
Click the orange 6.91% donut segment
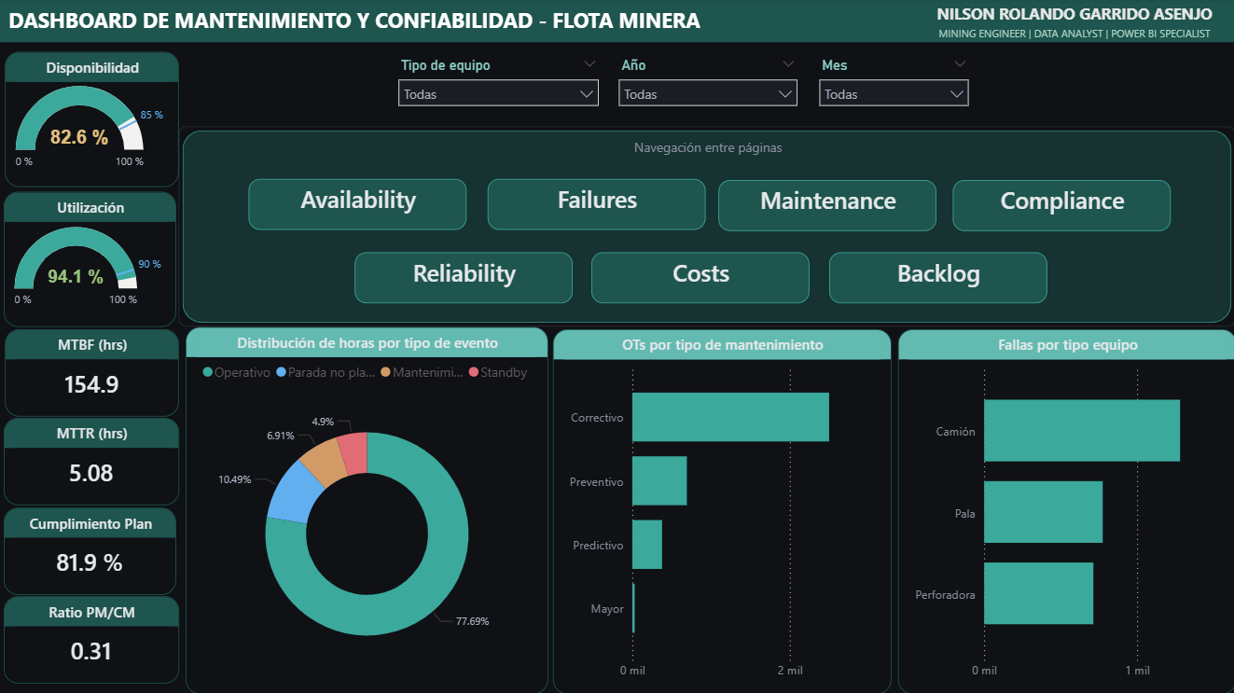tap(324, 461)
